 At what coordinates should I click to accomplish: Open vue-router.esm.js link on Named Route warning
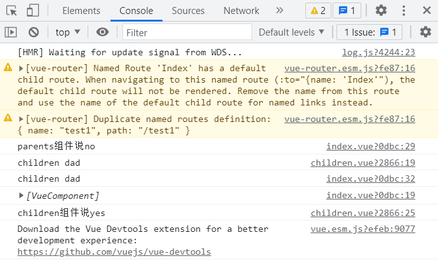tap(350, 68)
